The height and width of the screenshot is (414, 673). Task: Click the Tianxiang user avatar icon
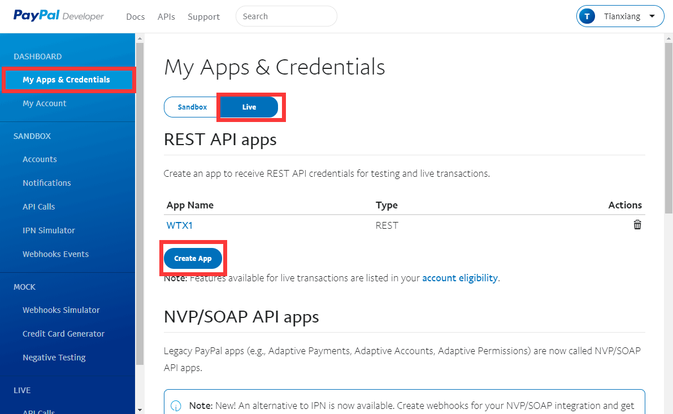click(x=587, y=16)
